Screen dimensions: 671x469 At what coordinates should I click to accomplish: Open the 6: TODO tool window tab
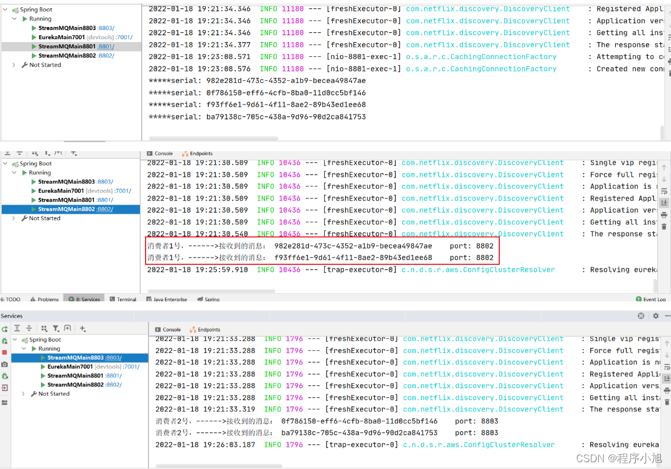pos(10,299)
